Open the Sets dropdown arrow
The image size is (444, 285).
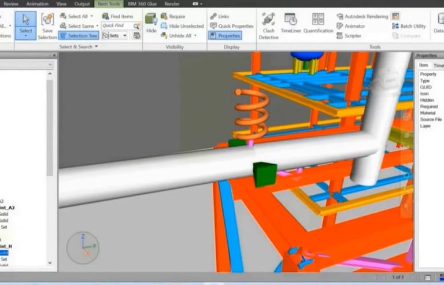125,36
